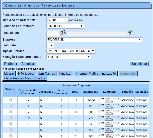Screen dimensions: 153x138
Task: Check the box for sequence 0 row
Action: tap(10, 100)
